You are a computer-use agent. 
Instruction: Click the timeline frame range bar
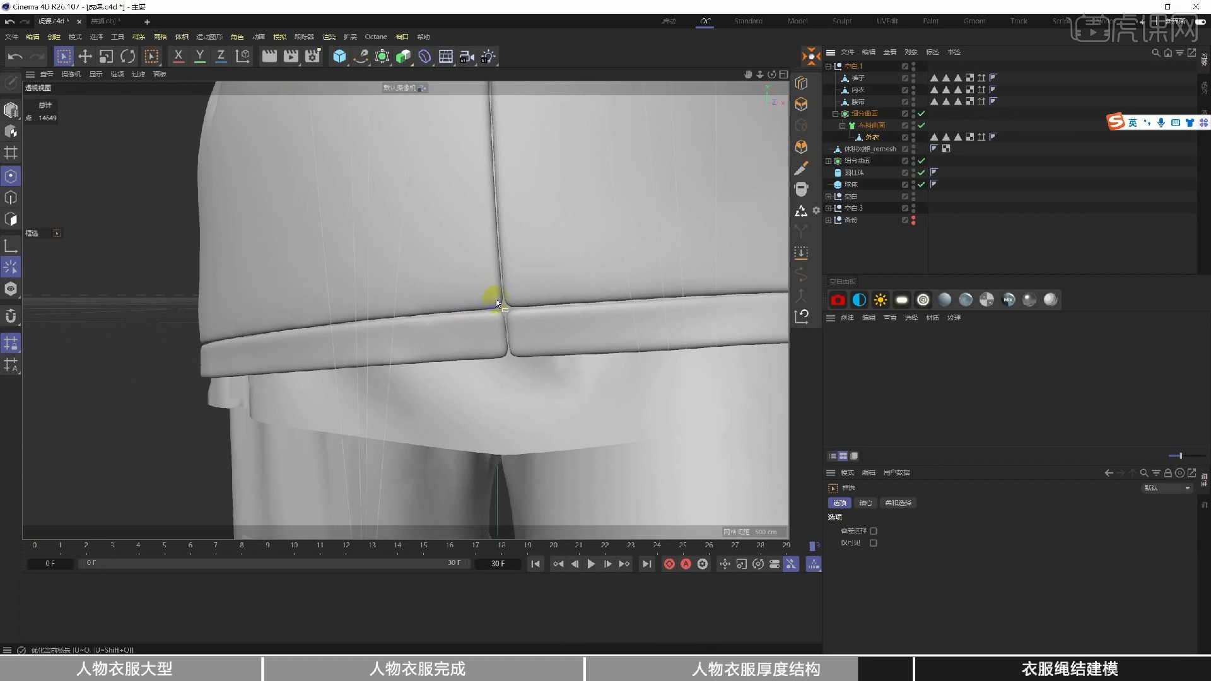click(274, 563)
